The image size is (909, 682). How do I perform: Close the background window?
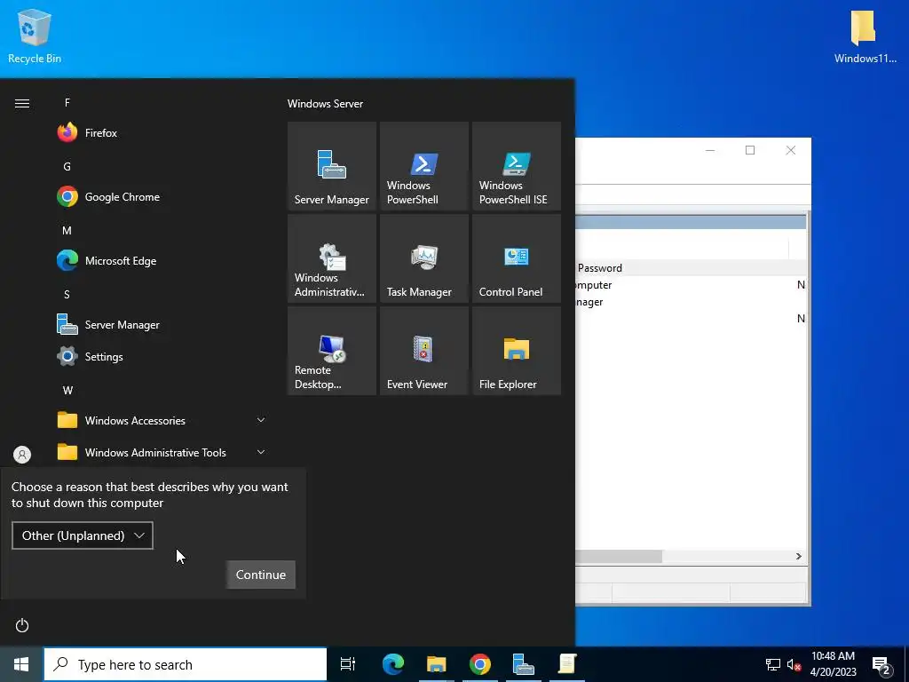(x=791, y=150)
